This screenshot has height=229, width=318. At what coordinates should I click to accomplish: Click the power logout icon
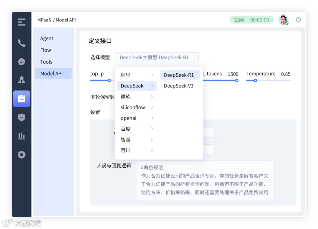click(x=298, y=20)
